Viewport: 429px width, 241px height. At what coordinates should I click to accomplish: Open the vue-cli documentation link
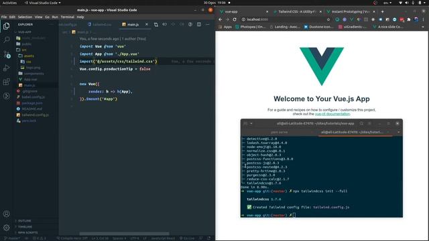pos(332,114)
